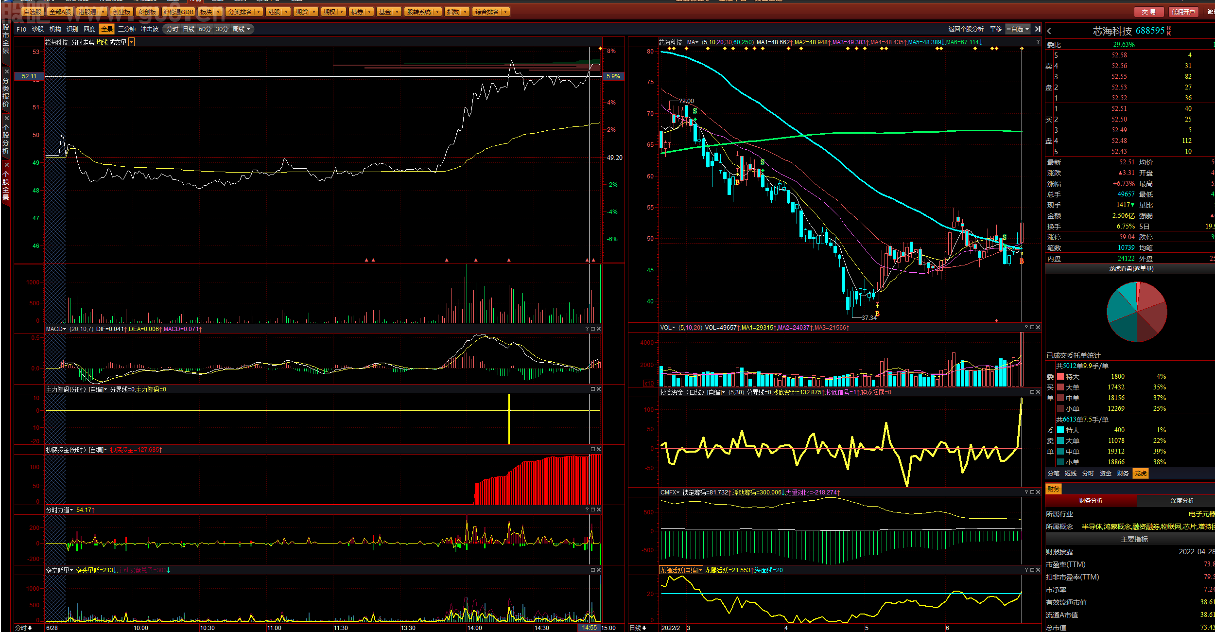
Task: Expand the 港股通 dropdown arrow
Action: coord(103,12)
